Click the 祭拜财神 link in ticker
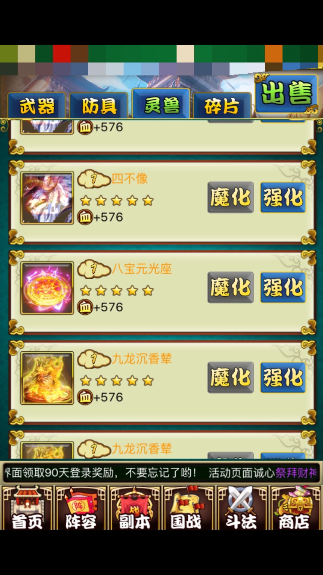Screen dimensions: 323x575 click(296, 473)
